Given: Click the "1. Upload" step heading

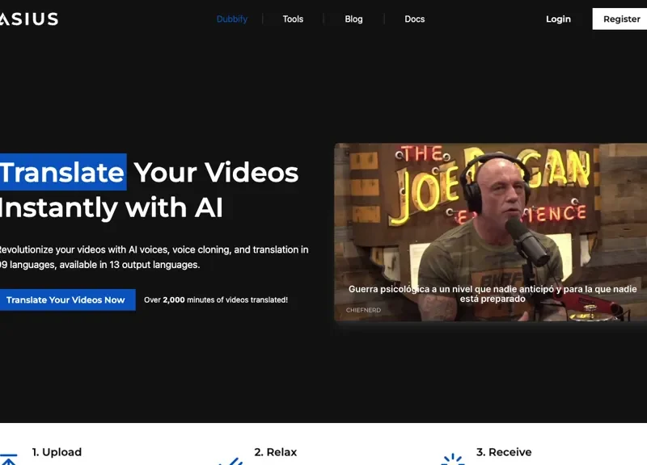Looking at the screenshot, I should pyautogui.click(x=57, y=452).
